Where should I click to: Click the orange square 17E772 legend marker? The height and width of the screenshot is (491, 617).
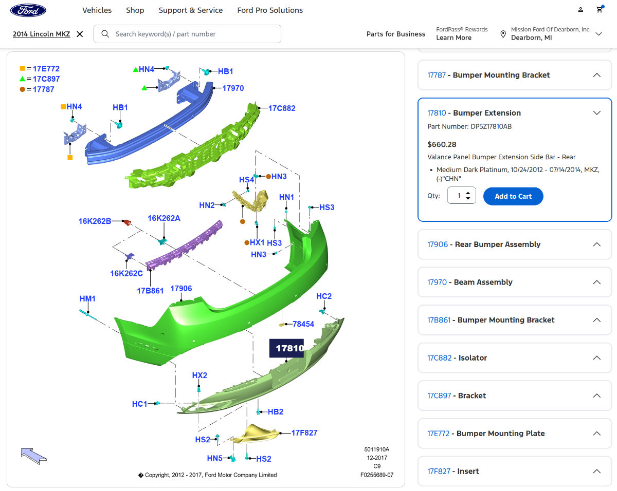[x=22, y=68]
